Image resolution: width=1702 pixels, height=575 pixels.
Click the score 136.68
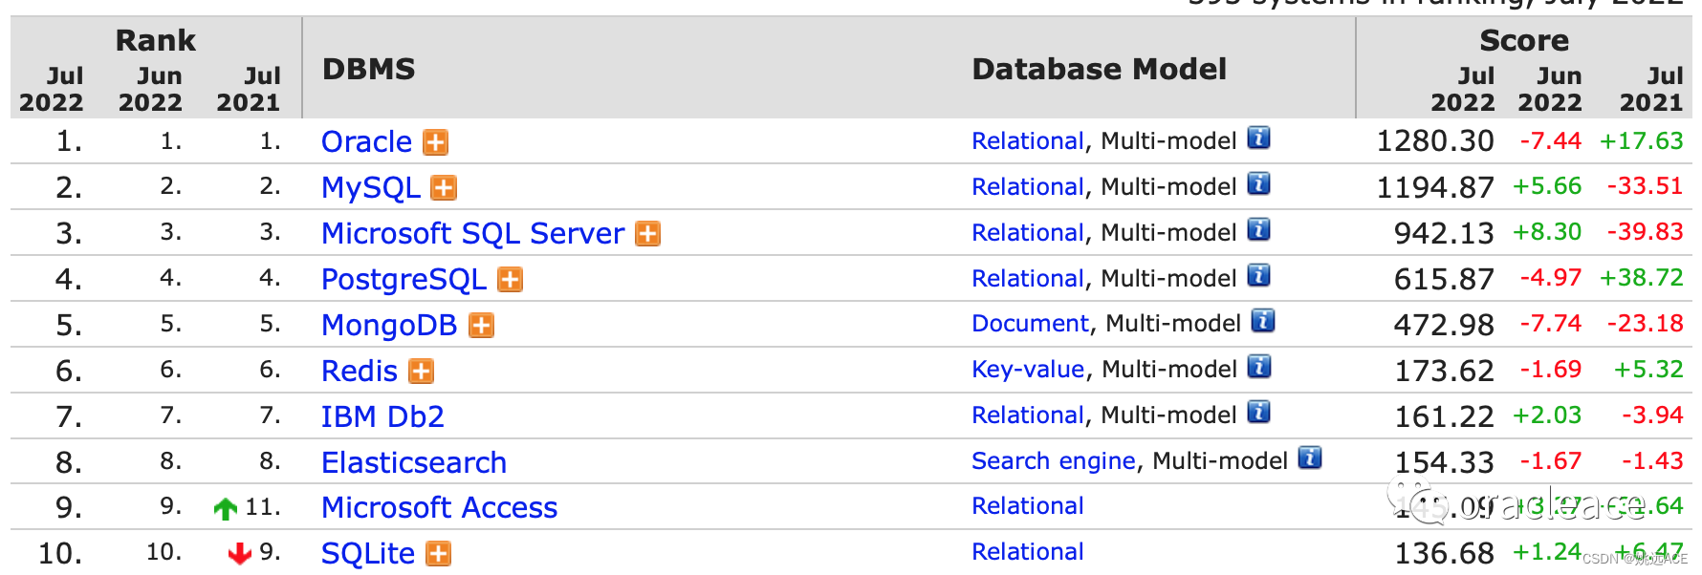(x=1444, y=553)
